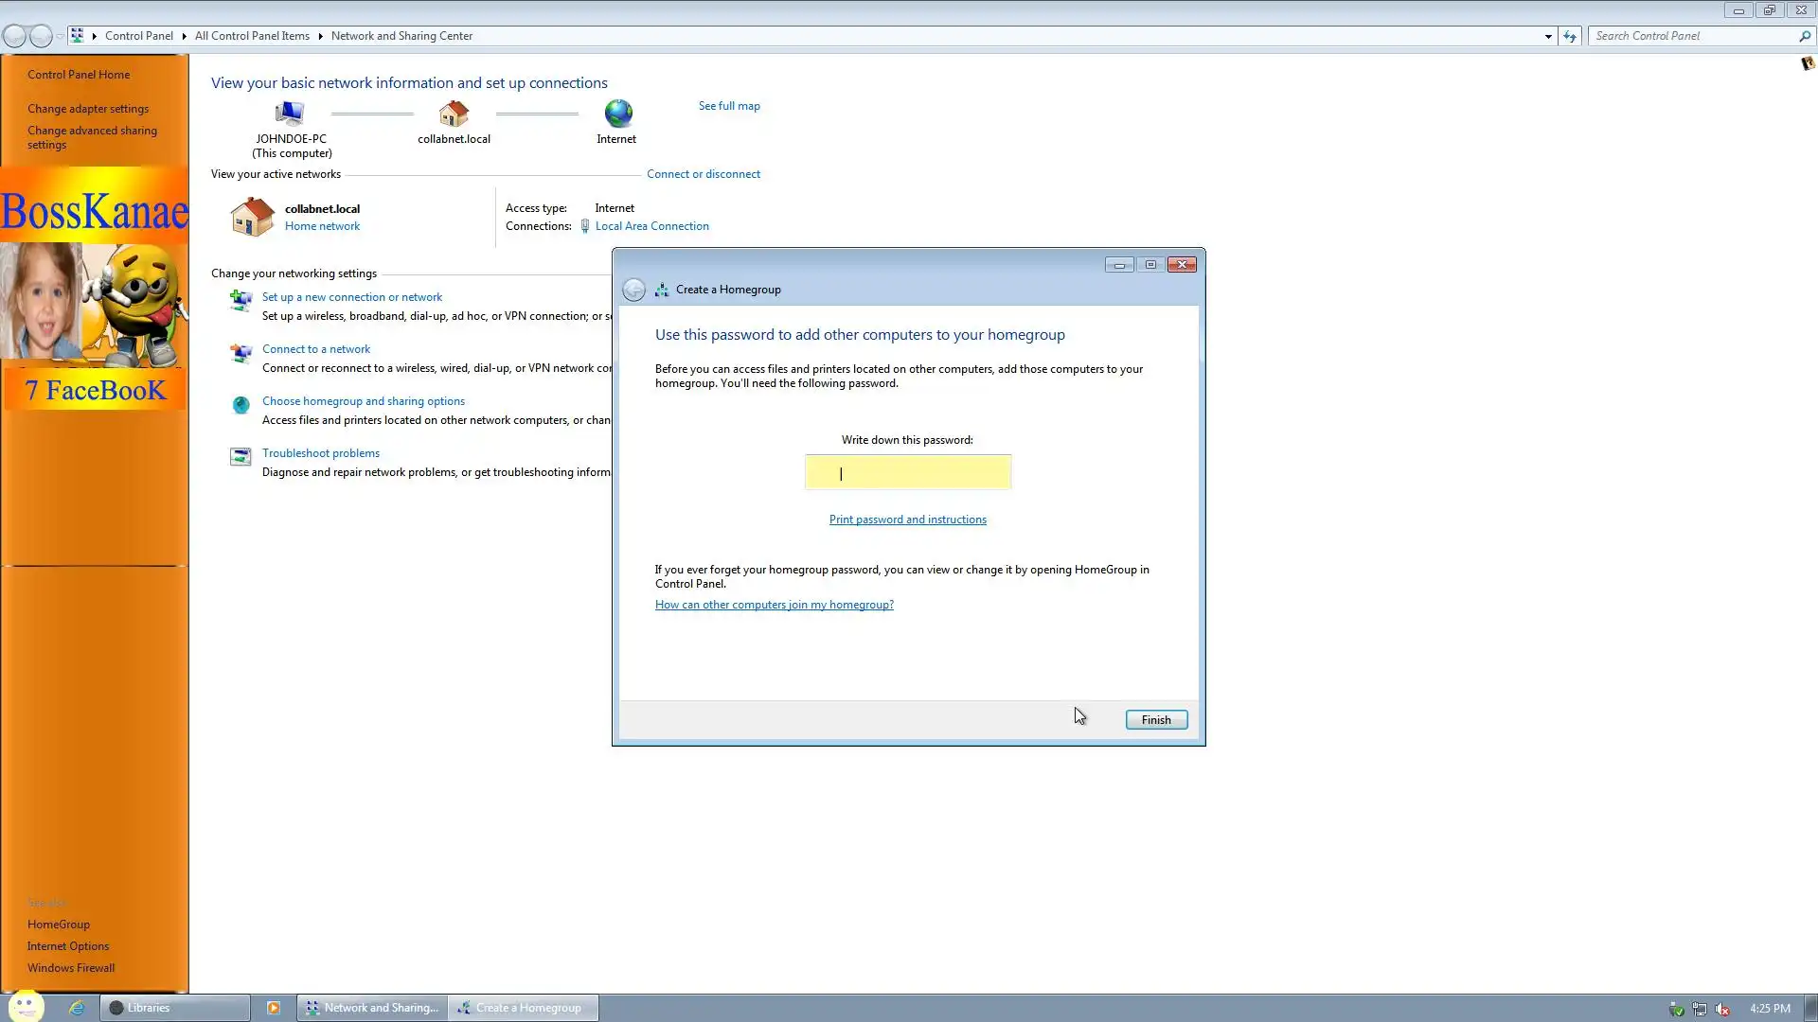Expand the All Control Panel Items breadcrumb arrow
Screen dimensions: 1818x1022
(320, 36)
